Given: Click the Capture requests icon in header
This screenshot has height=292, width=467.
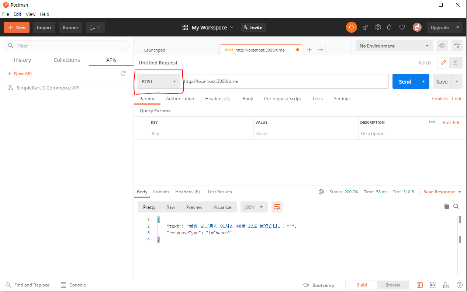Looking at the screenshot, I should coord(365,27).
